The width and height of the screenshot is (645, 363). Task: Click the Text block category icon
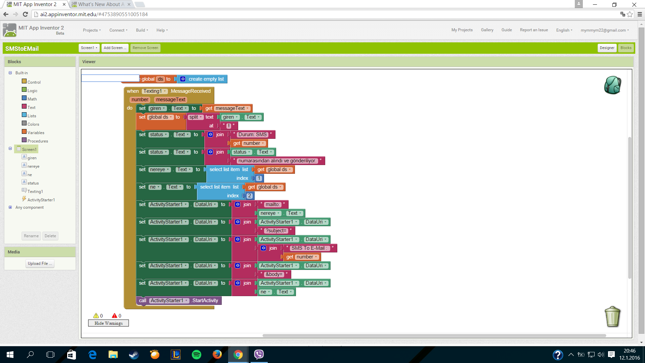pyautogui.click(x=25, y=106)
